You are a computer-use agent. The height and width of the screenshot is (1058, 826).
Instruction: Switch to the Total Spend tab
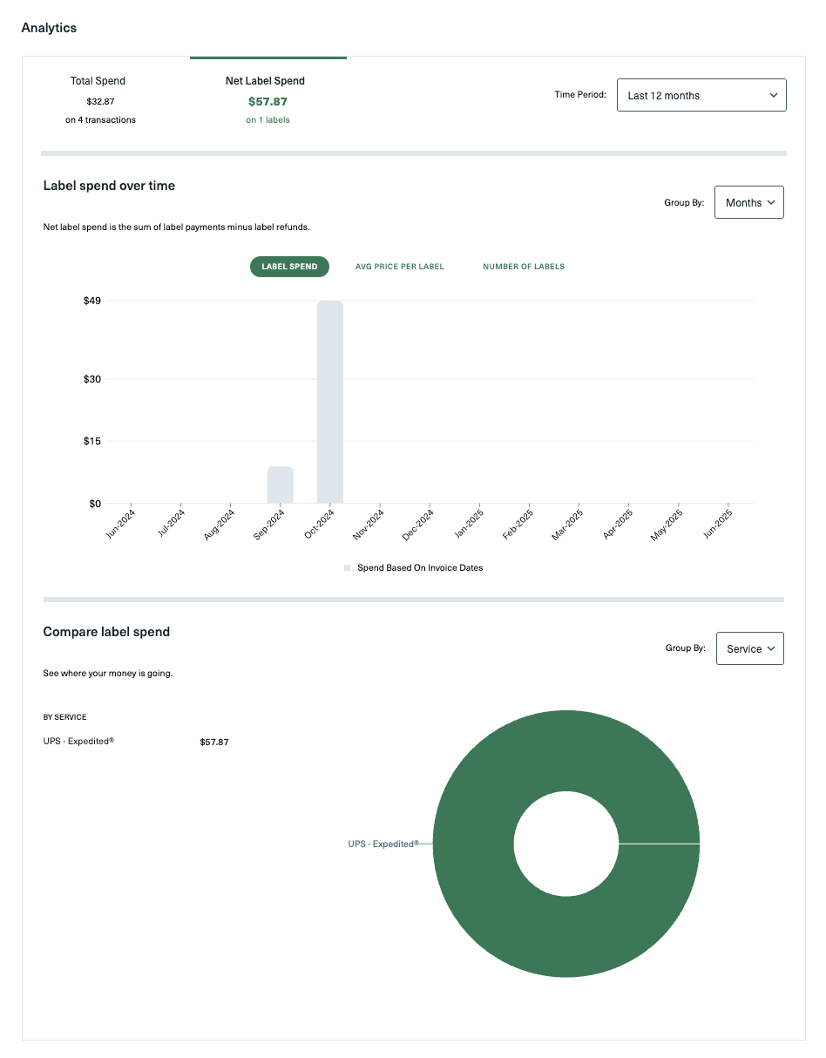click(x=98, y=99)
